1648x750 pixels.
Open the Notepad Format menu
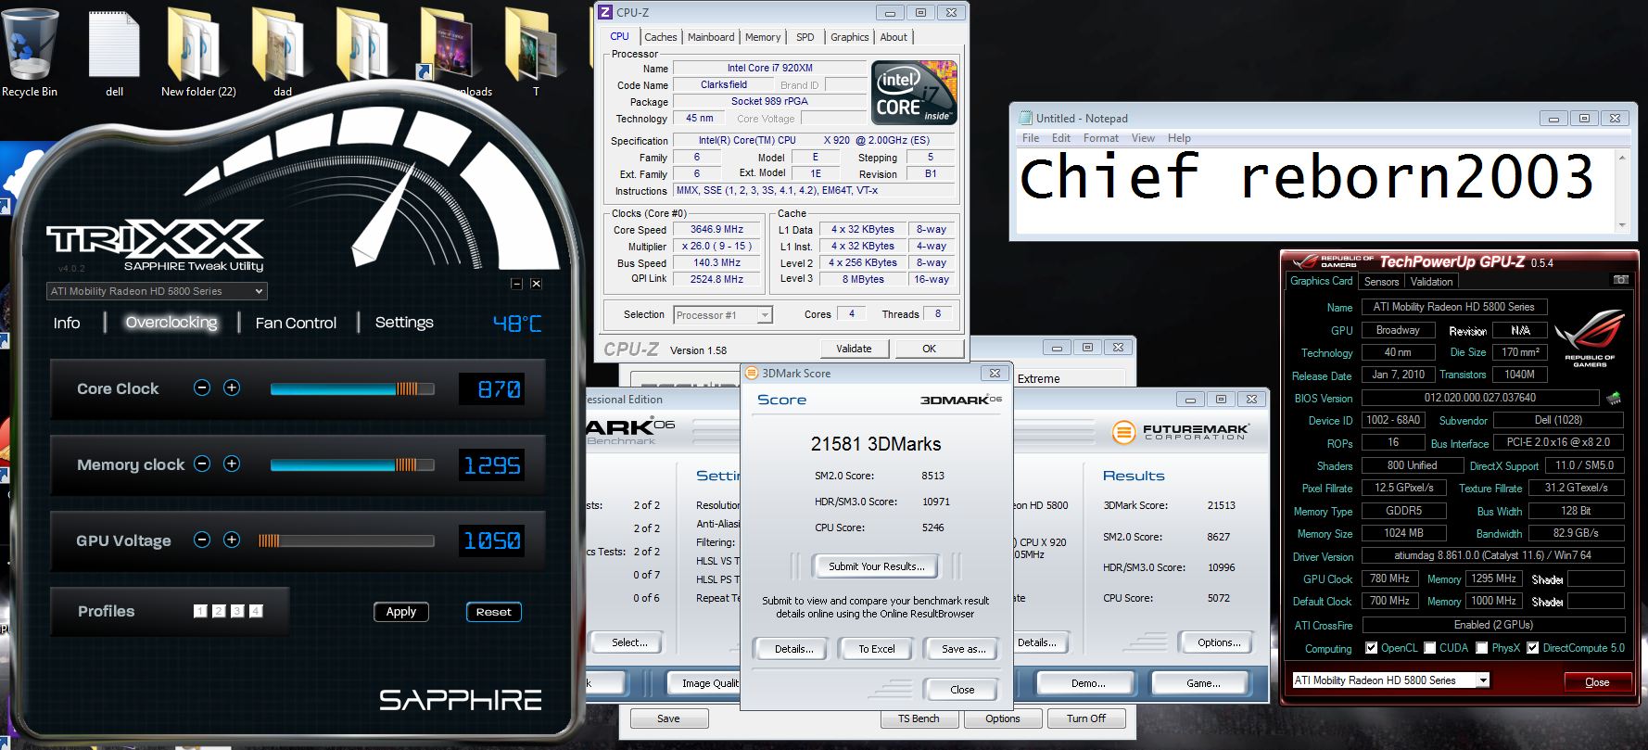coord(1101,138)
